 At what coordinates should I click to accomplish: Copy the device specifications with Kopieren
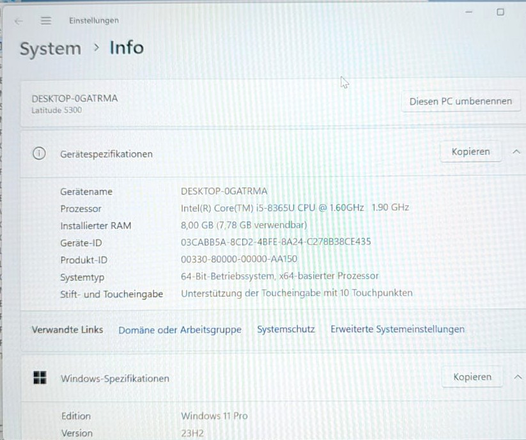click(470, 152)
